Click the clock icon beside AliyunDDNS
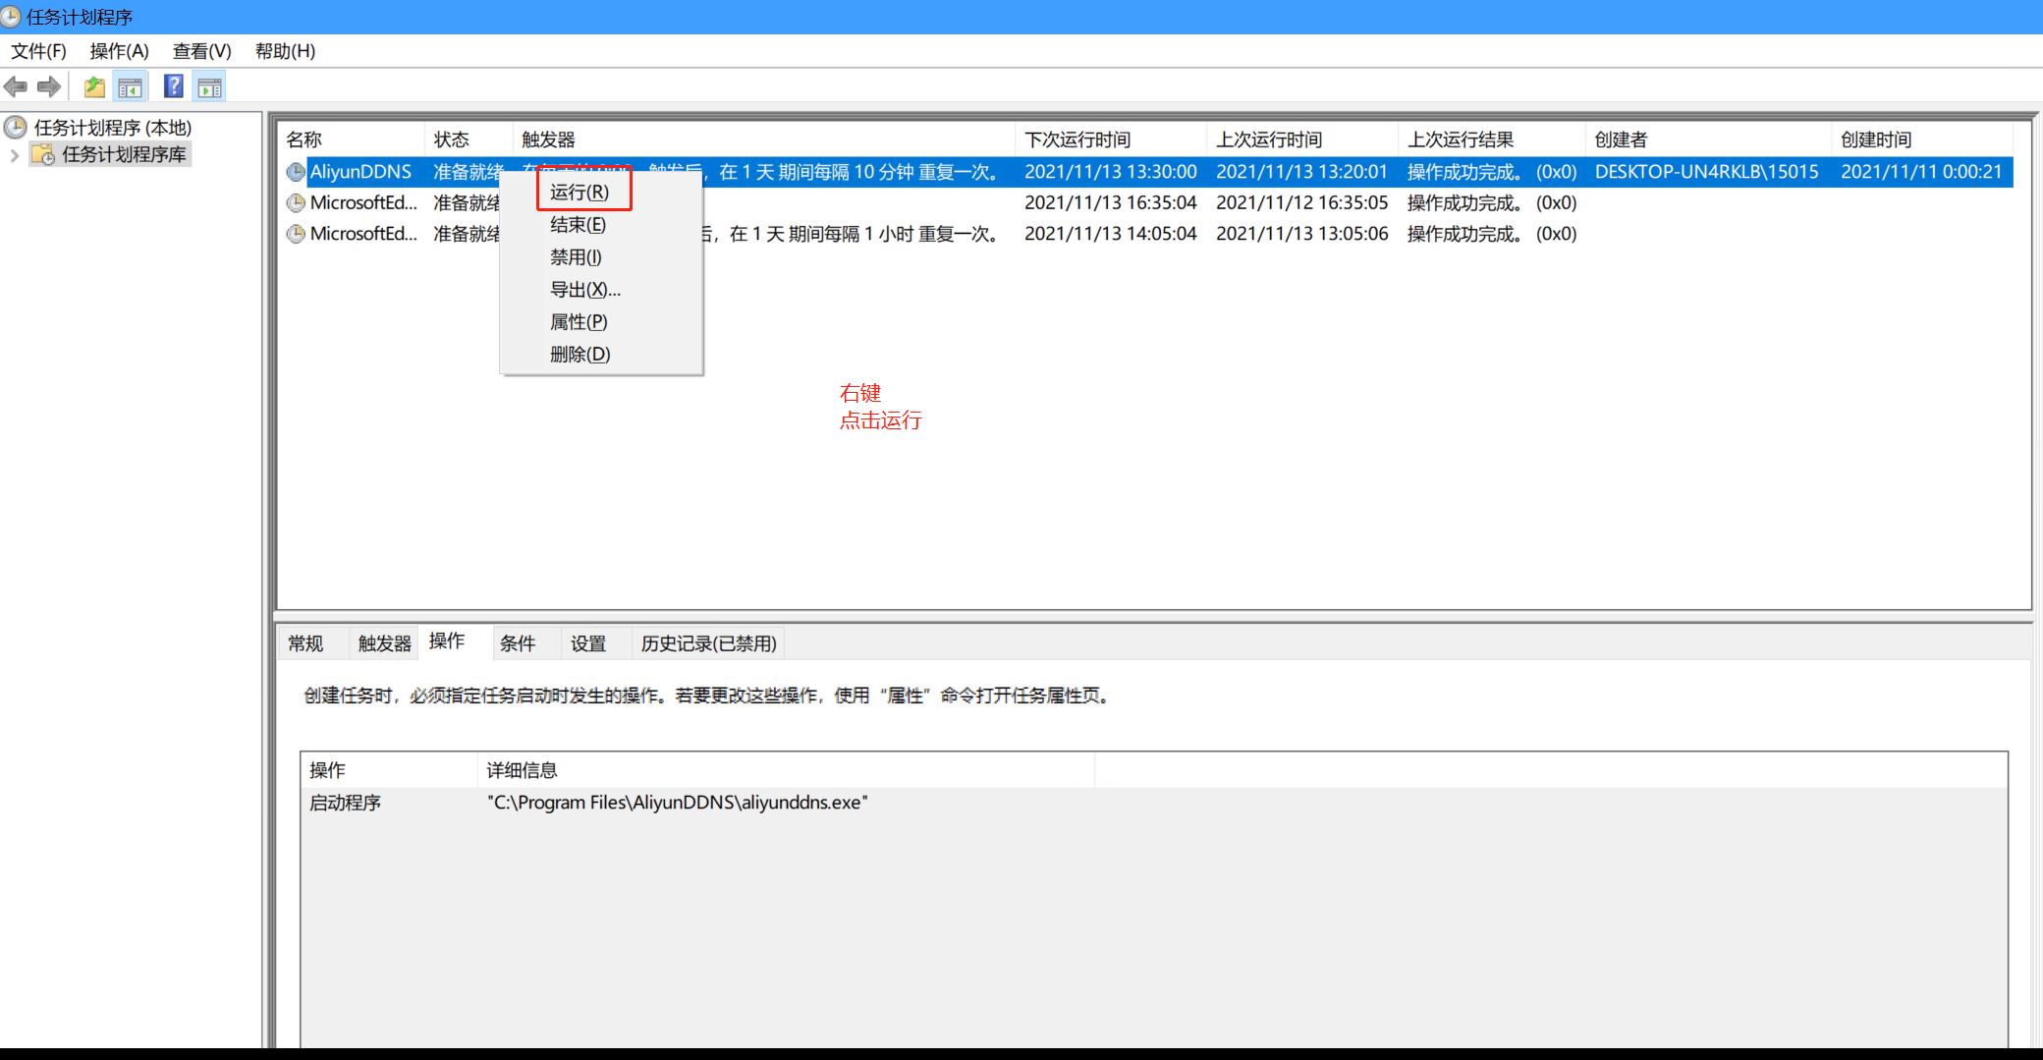The width and height of the screenshot is (2043, 1060). (296, 172)
